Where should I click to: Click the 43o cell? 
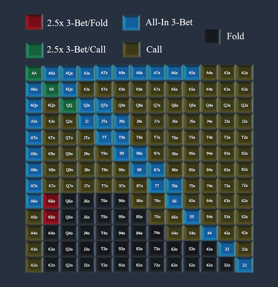tap(209, 249)
